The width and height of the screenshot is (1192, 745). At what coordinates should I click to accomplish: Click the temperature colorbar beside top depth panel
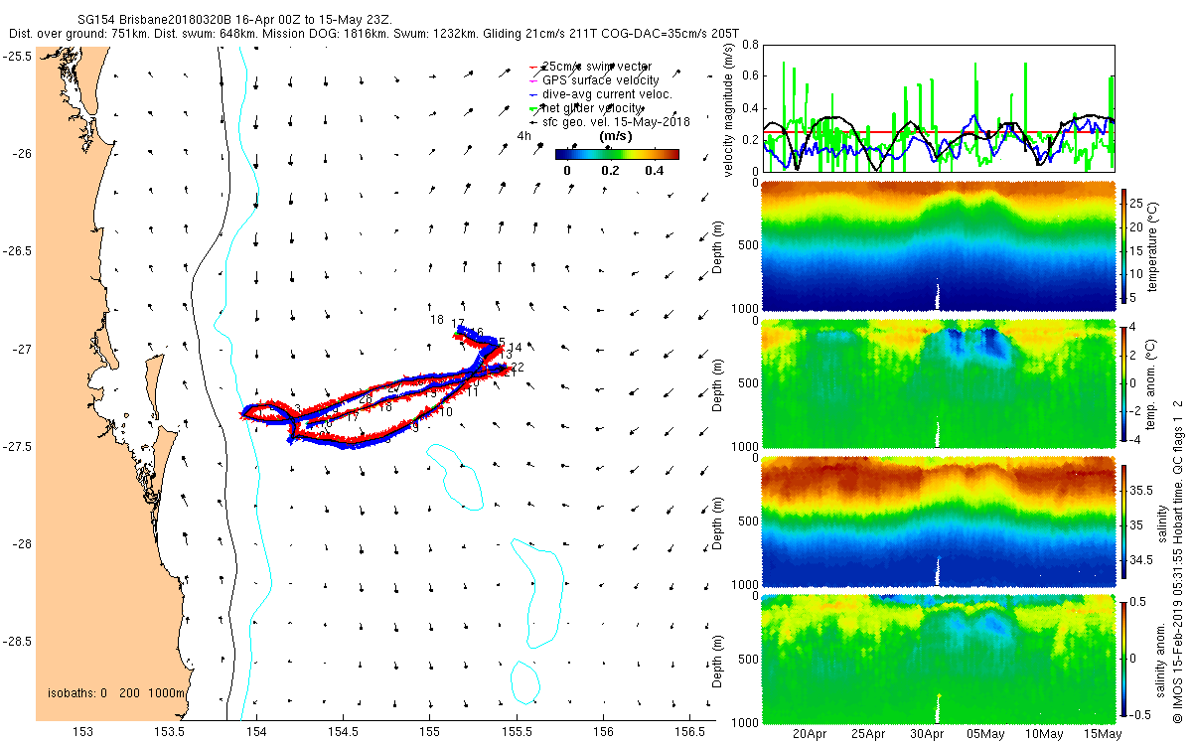click(x=1123, y=245)
